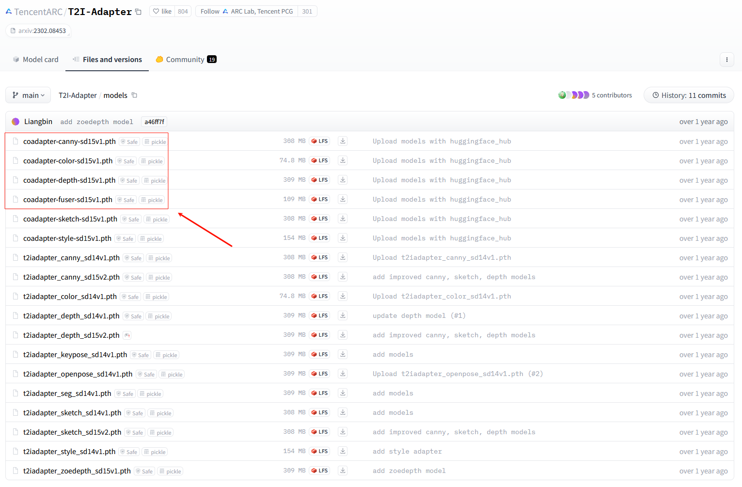The image size is (742, 487).
Task: Open file coadapter-canny-sd15v1.pth
Action: 69,141
